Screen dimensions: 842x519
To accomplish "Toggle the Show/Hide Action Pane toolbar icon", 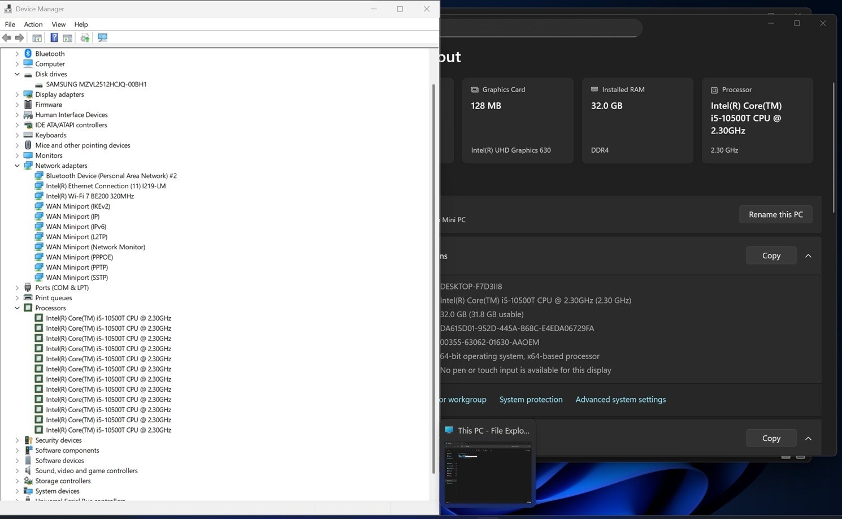I will coord(68,38).
